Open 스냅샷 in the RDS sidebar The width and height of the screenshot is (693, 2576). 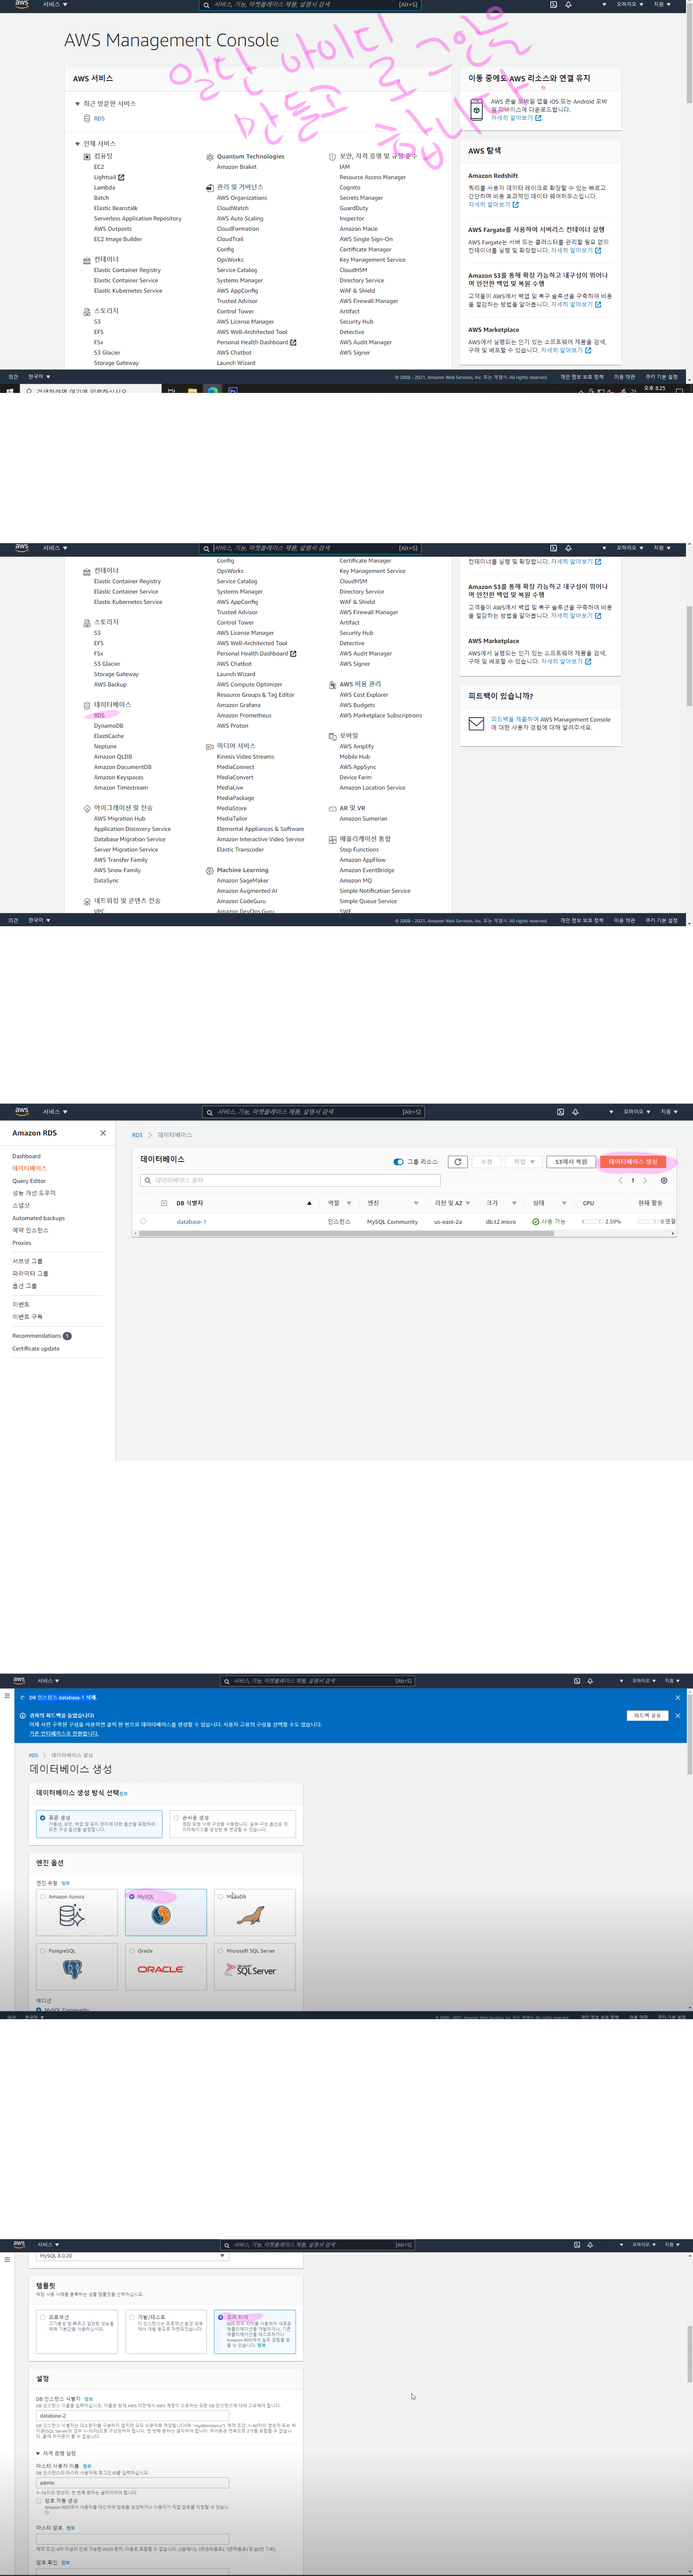21,1206
